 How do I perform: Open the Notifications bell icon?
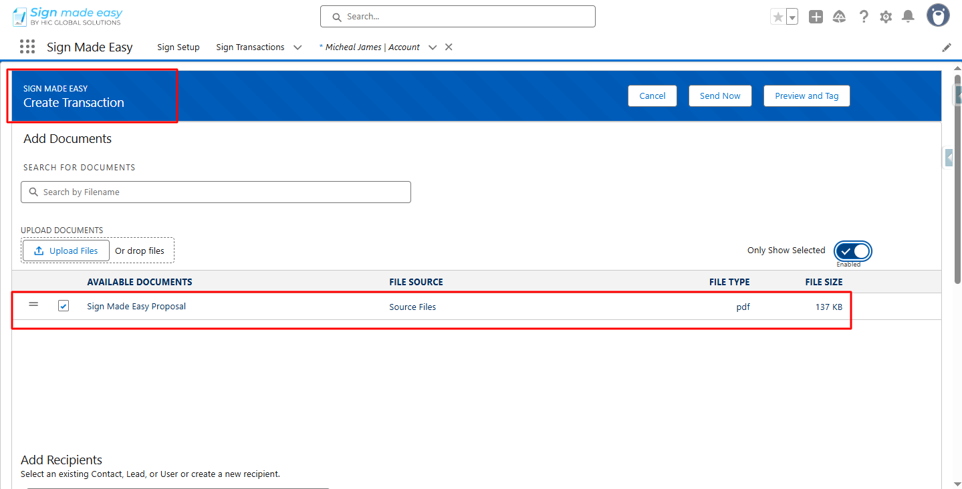pos(908,17)
